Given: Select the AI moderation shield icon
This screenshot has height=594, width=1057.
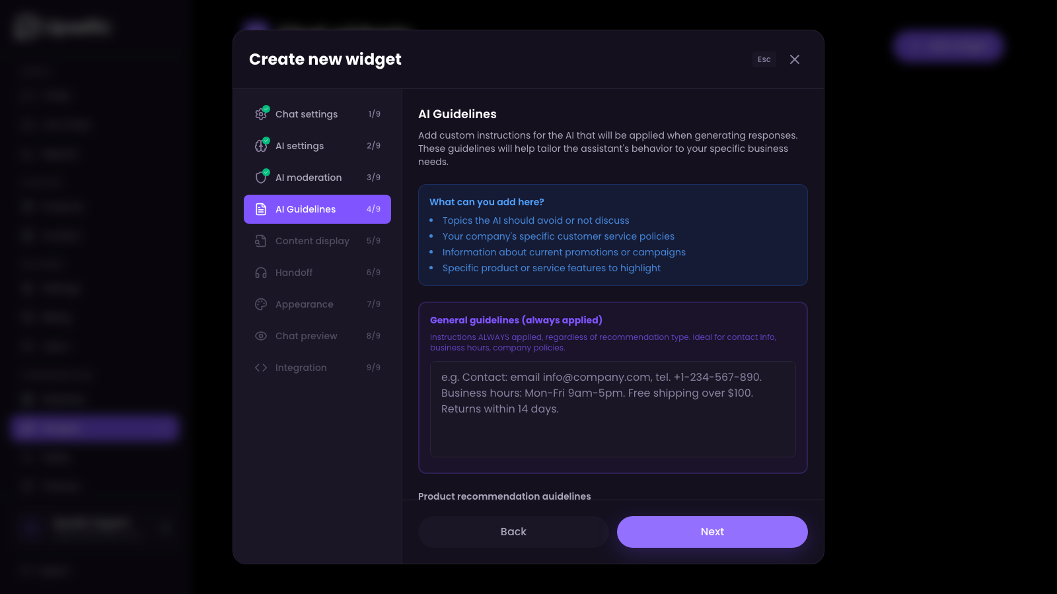Looking at the screenshot, I should pyautogui.click(x=262, y=177).
